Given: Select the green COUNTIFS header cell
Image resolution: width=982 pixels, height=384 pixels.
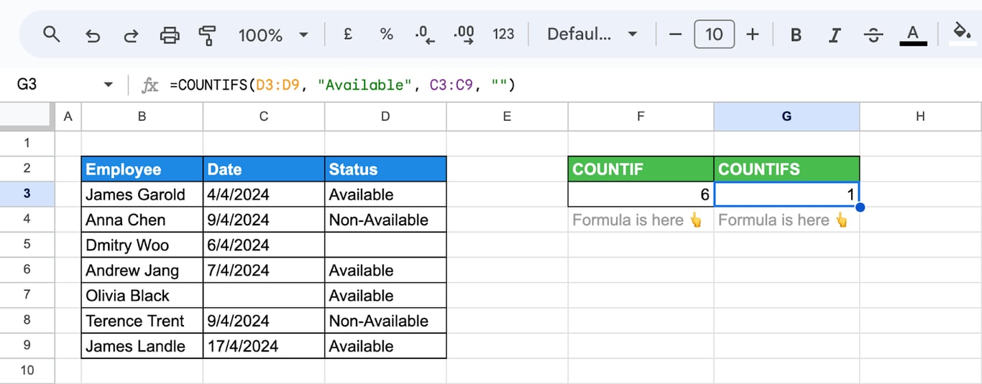Looking at the screenshot, I should 786,169.
